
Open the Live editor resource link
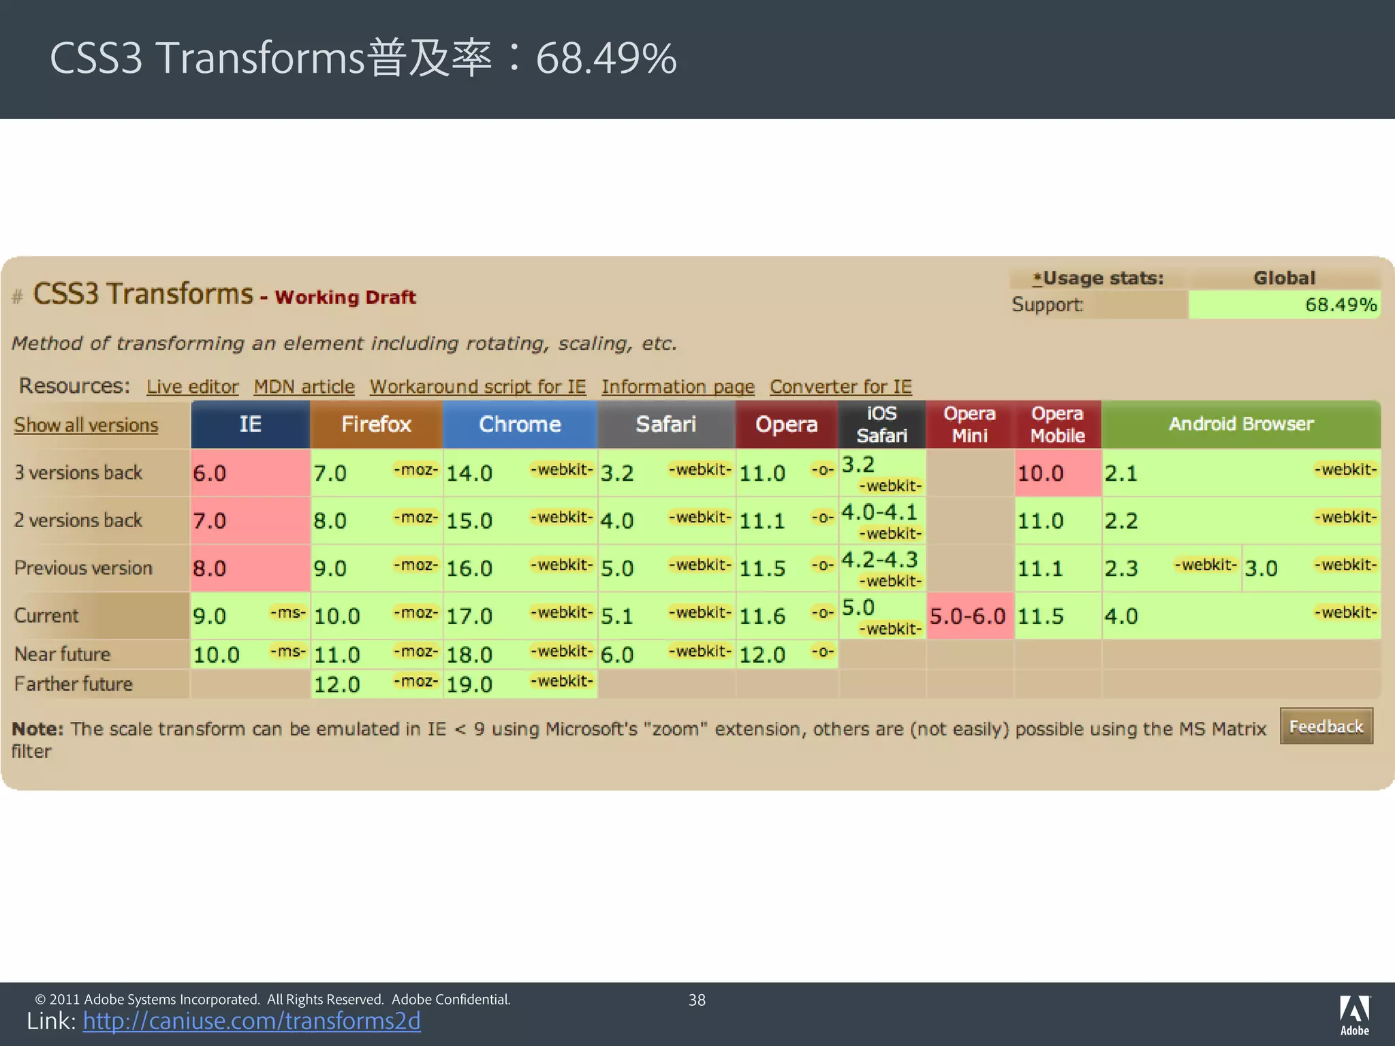pyautogui.click(x=192, y=387)
